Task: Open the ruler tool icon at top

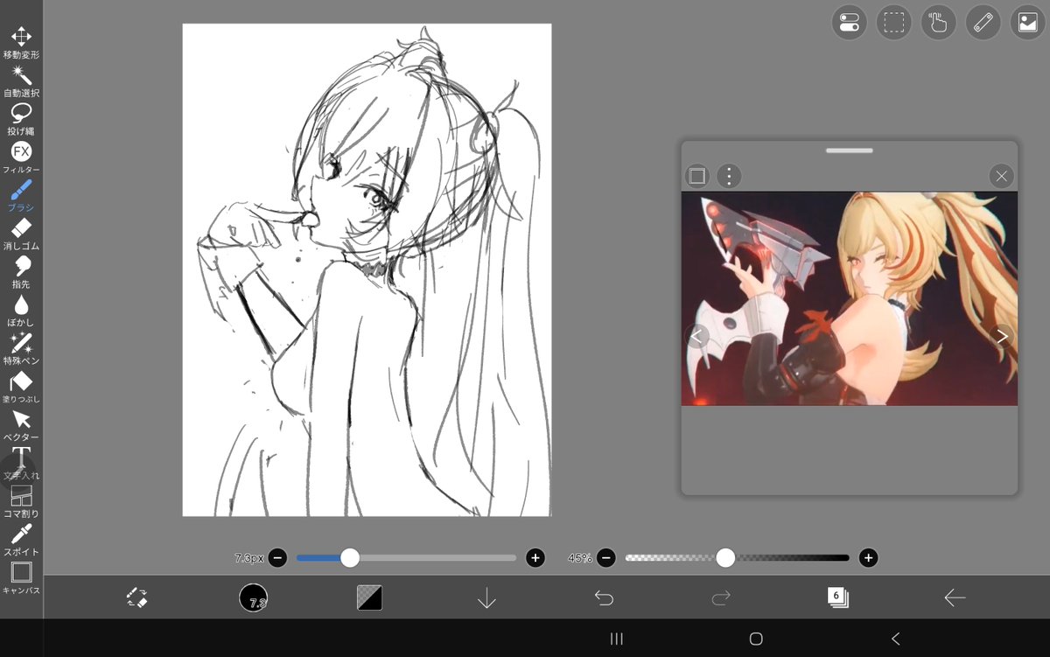Action: pos(983,23)
